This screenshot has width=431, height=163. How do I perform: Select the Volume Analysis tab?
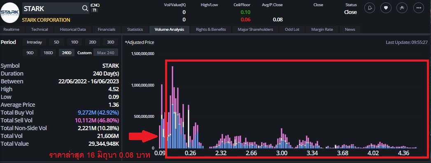click(169, 29)
